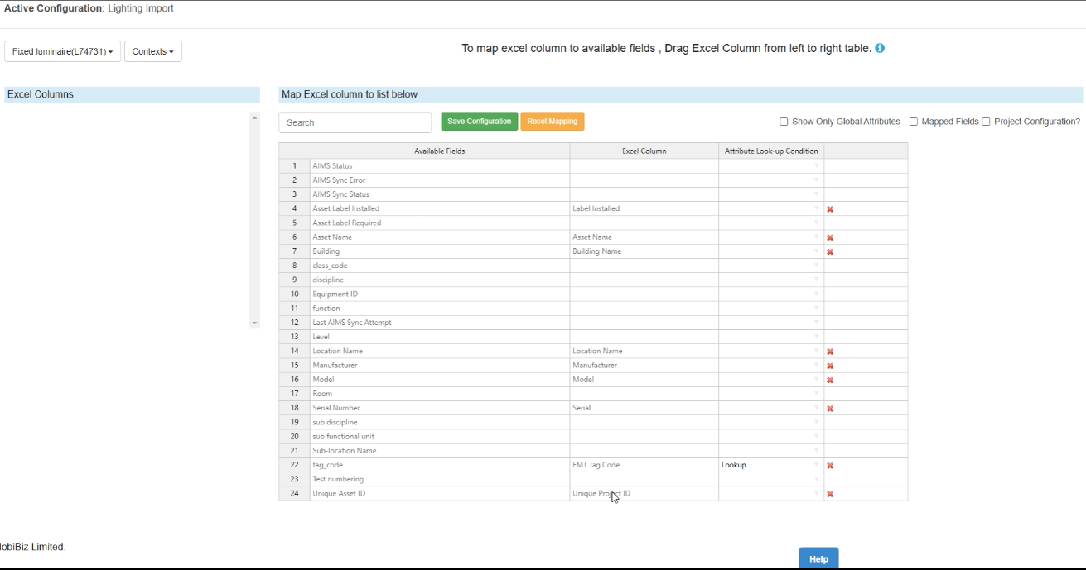Open the Help button at bottom

pyautogui.click(x=818, y=559)
